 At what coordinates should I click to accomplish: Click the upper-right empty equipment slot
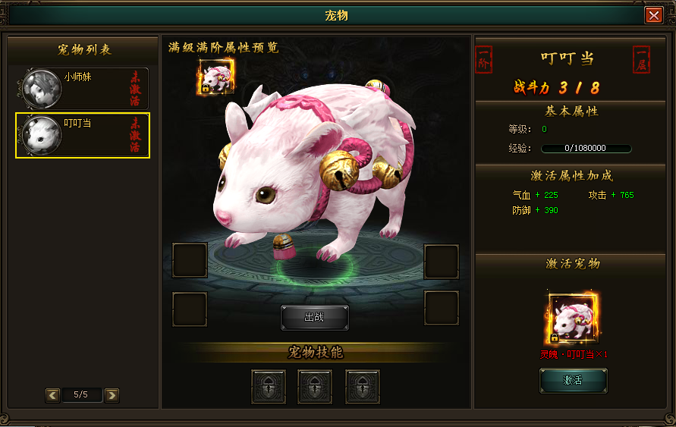coord(441,262)
